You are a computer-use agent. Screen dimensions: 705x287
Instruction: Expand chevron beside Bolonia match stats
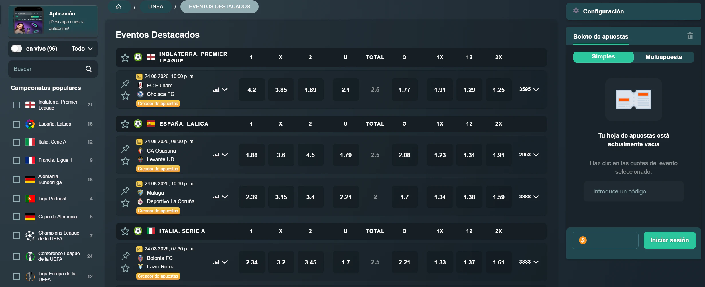(225, 262)
